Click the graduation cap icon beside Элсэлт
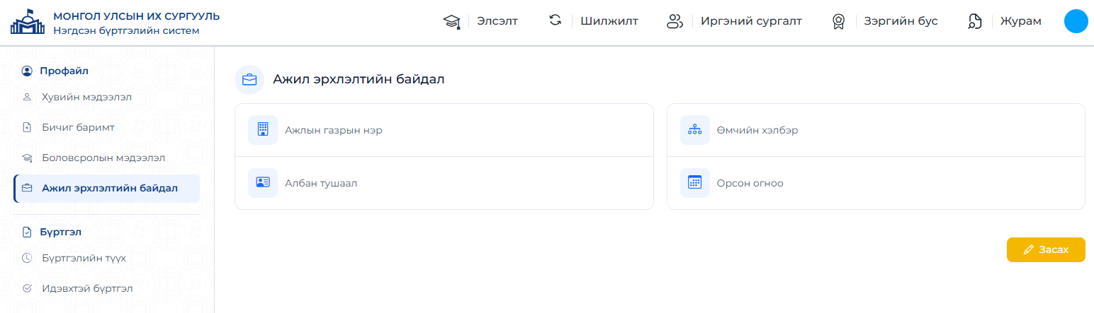The width and height of the screenshot is (1094, 313). point(451,21)
